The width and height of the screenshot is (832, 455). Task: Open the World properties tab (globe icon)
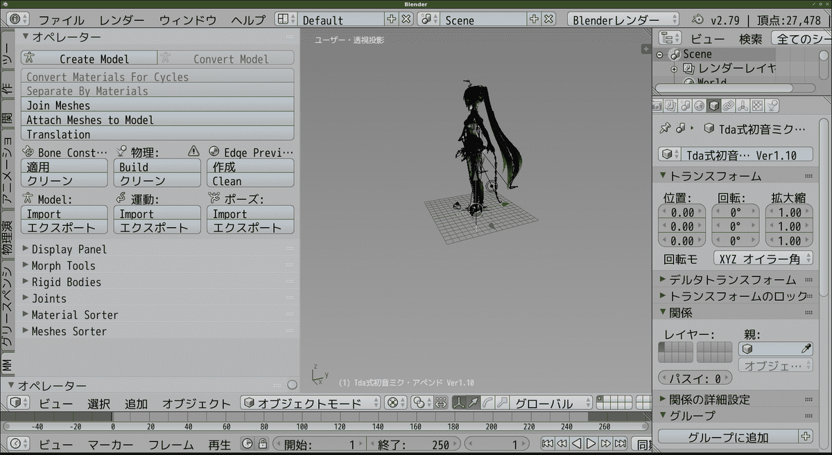[700, 106]
